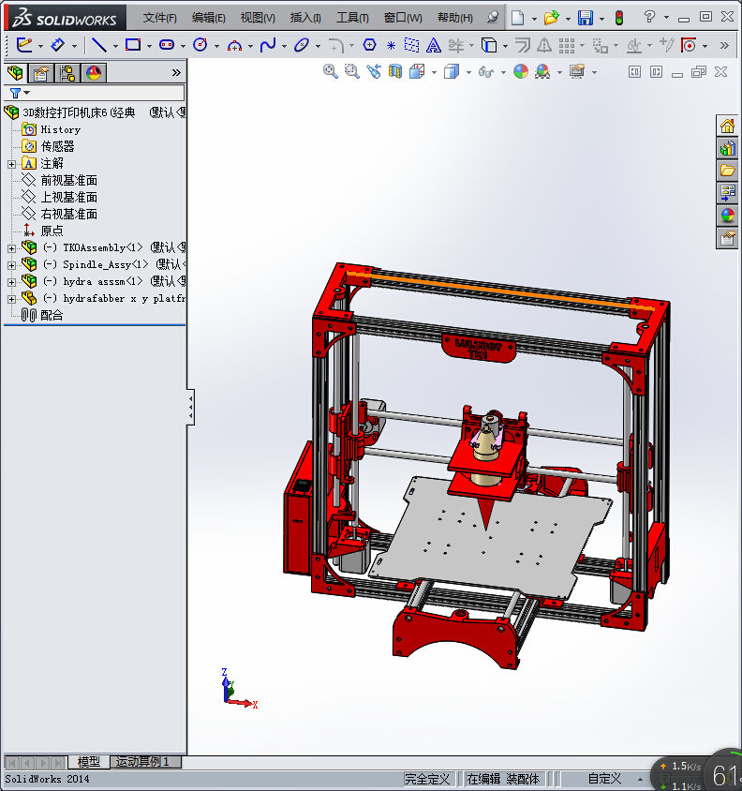742x791 pixels.
Task: Collapse the left panel splitter handle
Action: tap(191, 407)
